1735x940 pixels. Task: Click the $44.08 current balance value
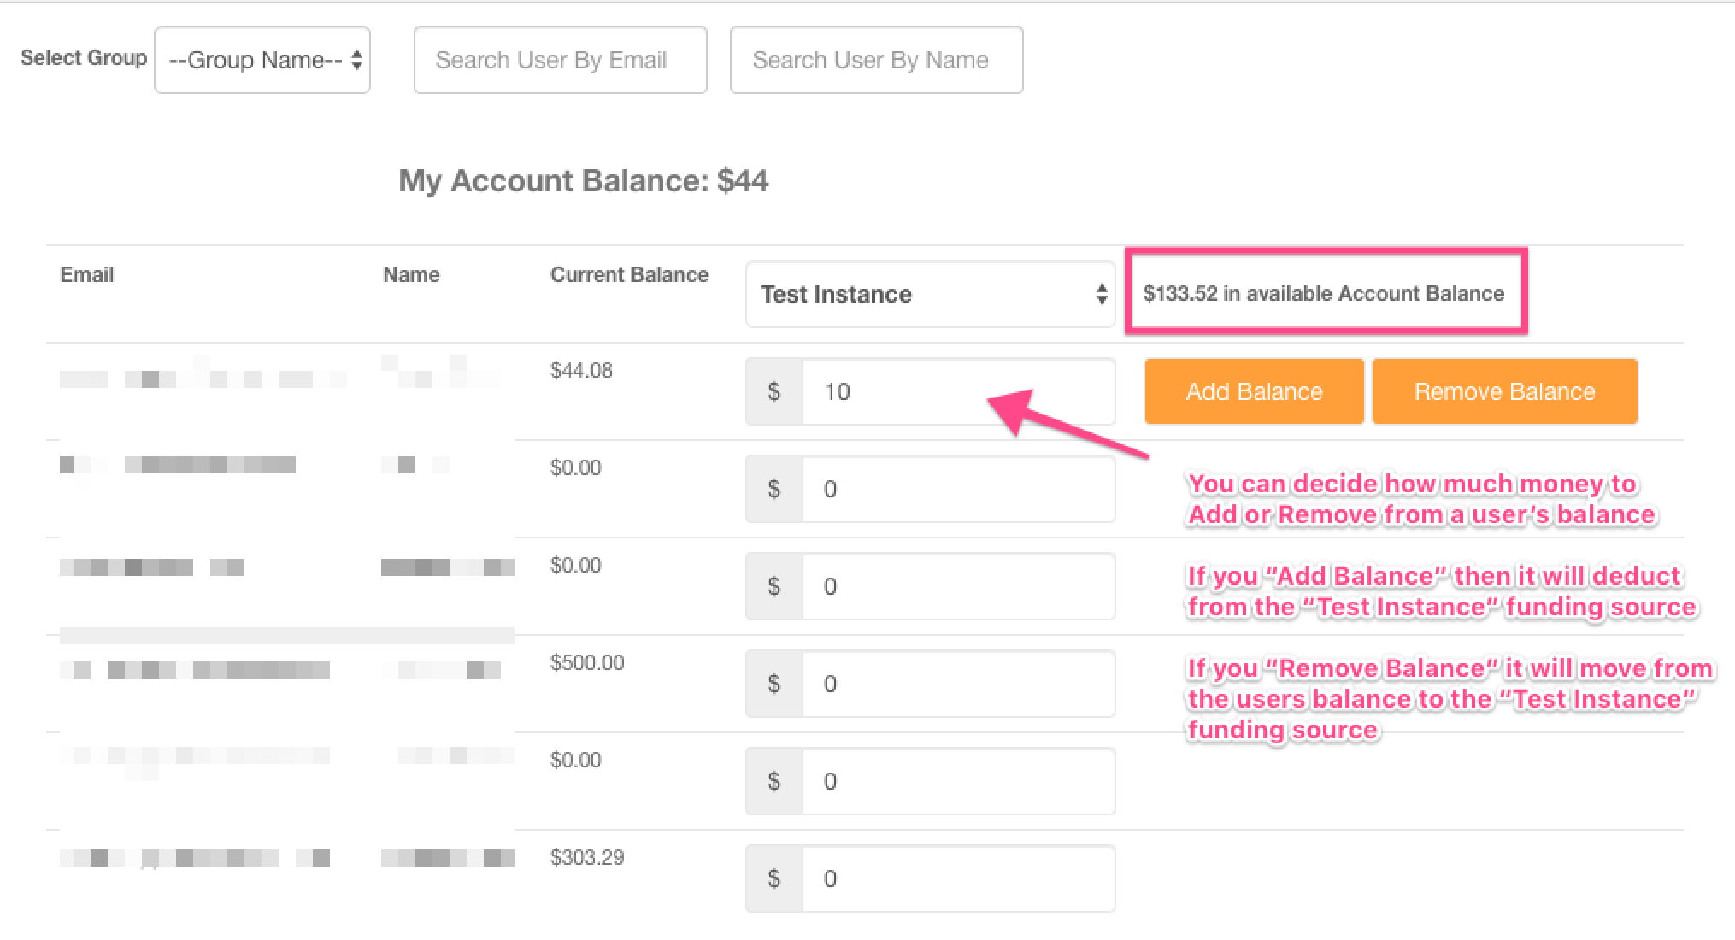(581, 370)
